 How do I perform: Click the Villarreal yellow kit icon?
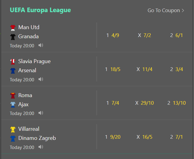(13, 129)
